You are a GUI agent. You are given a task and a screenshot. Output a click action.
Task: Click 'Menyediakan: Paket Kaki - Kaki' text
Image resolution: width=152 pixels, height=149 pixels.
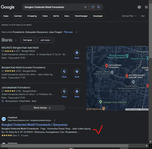21,101
